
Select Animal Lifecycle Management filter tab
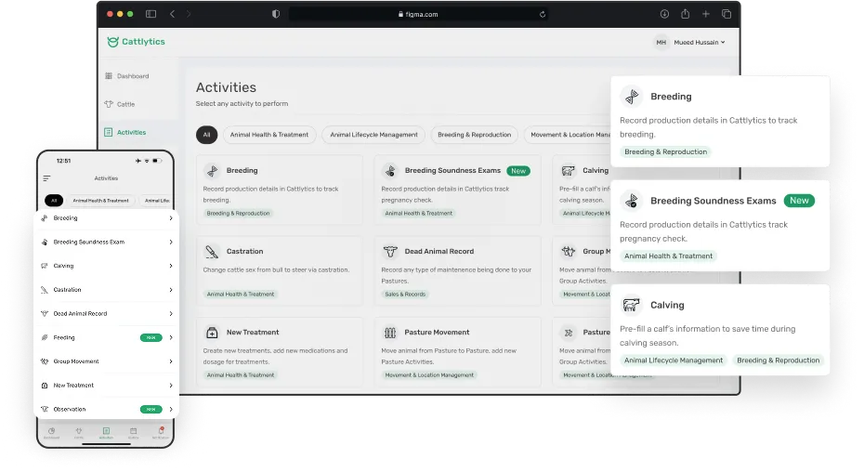point(373,135)
